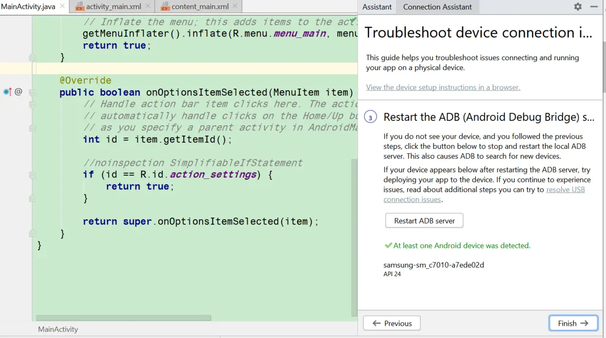Switch to the Assistant panel tab
The image size is (606, 338).
point(377,7)
